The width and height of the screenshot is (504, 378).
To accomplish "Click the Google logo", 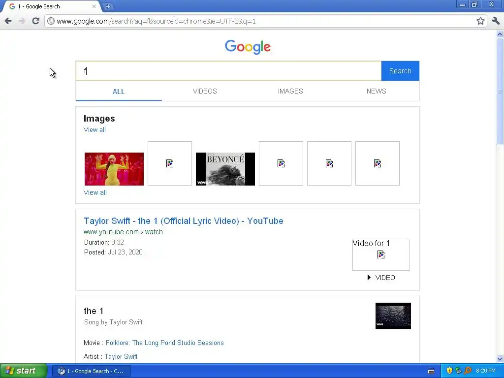I will (x=248, y=47).
